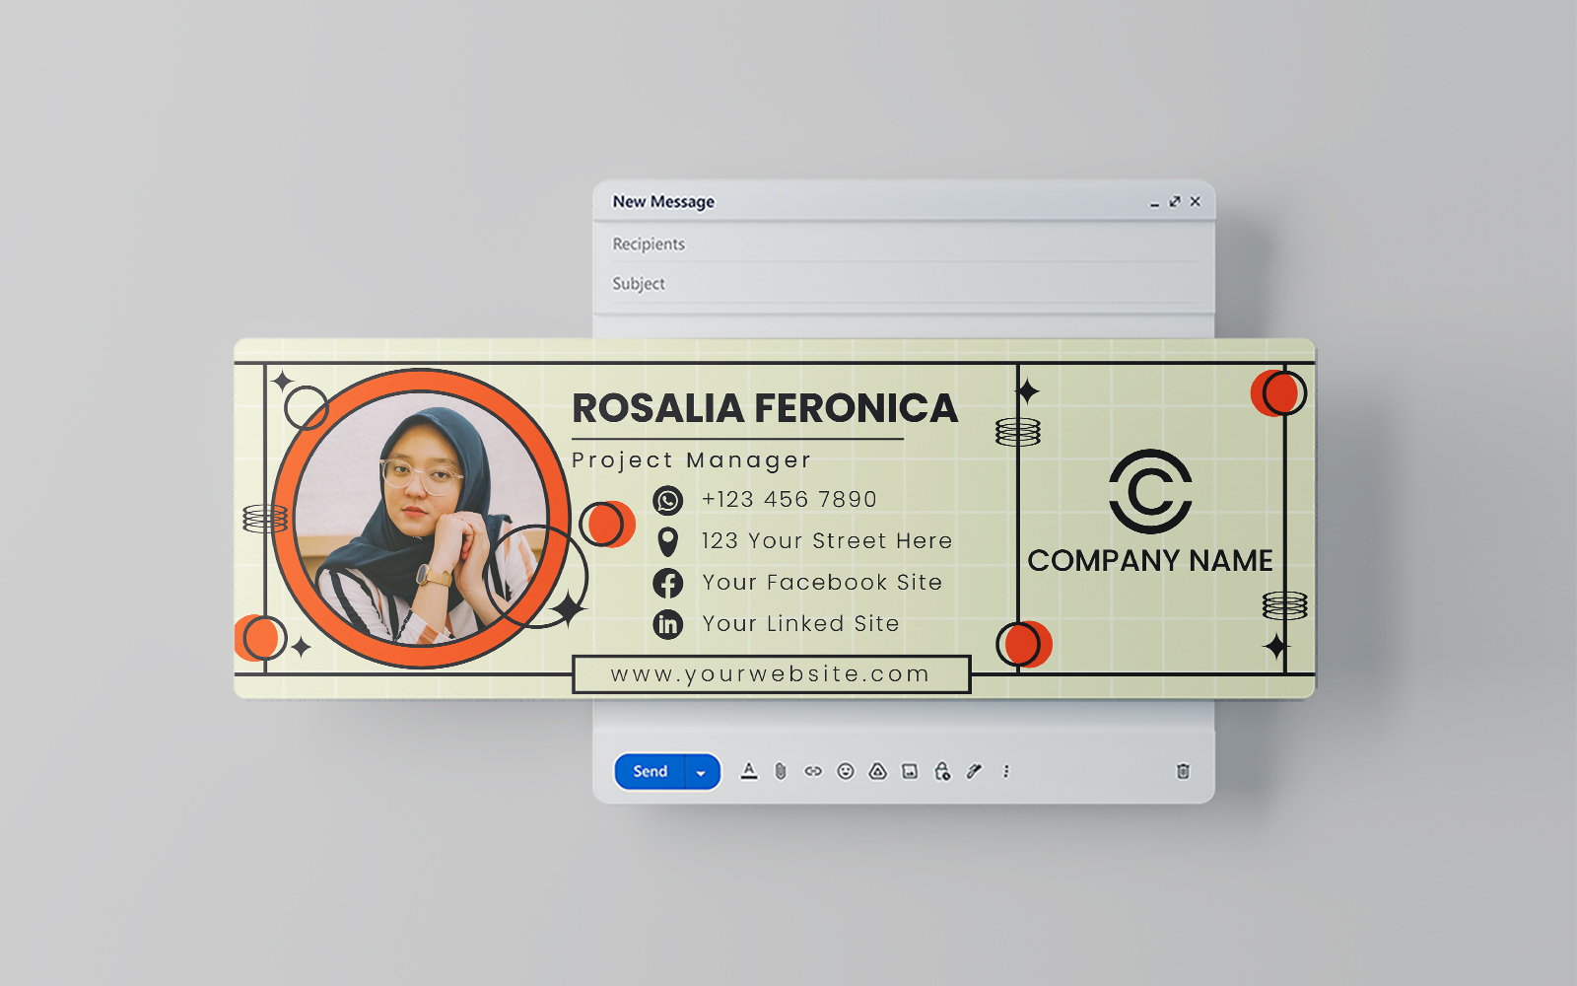Viewport: 1577px width, 986px height.
Task: Click 'Your Linked Site' text
Action: tap(800, 624)
